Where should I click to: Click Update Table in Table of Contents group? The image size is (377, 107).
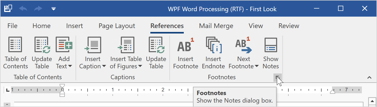coord(42,44)
